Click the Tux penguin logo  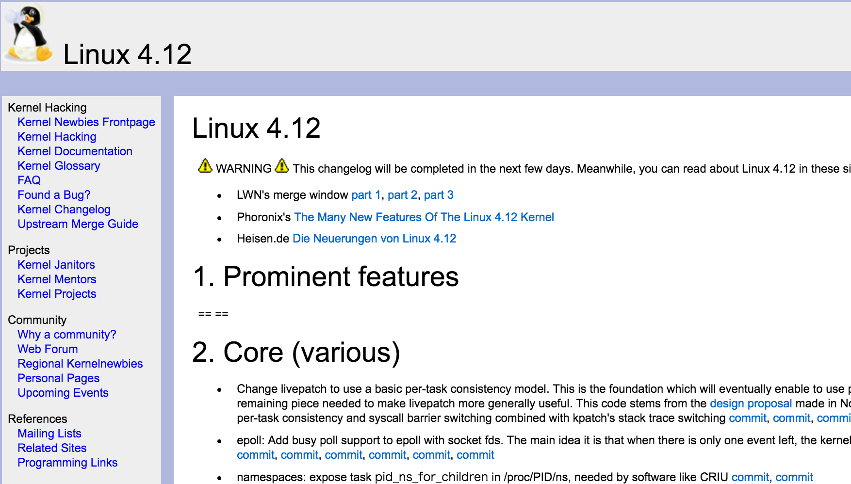click(28, 34)
